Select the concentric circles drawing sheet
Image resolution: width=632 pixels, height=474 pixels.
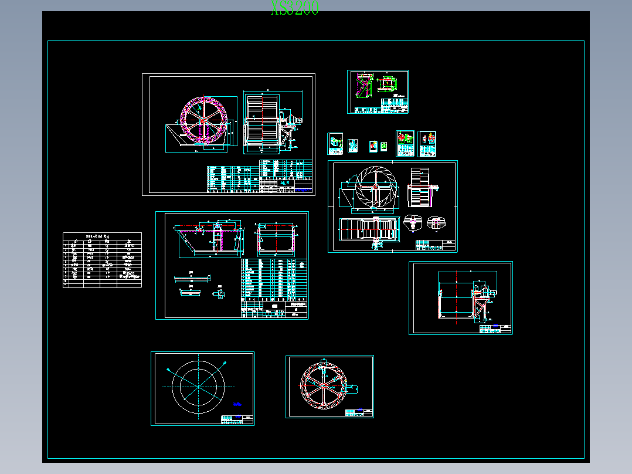[203, 388]
